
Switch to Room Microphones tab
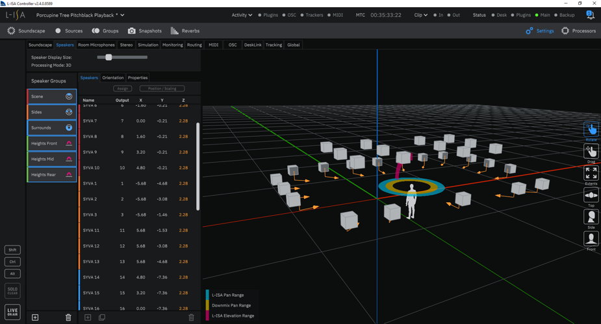click(96, 45)
